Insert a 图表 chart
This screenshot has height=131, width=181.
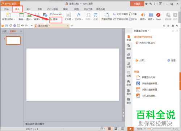[x=54, y=19]
